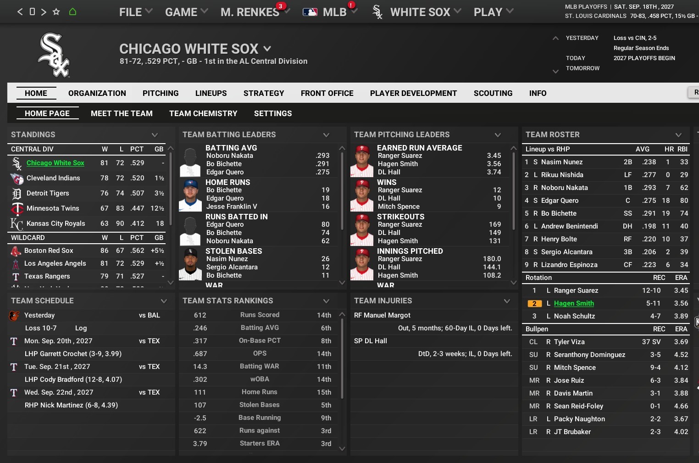The width and height of the screenshot is (699, 463).
Task: Open the Pitching tab
Action: point(161,93)
